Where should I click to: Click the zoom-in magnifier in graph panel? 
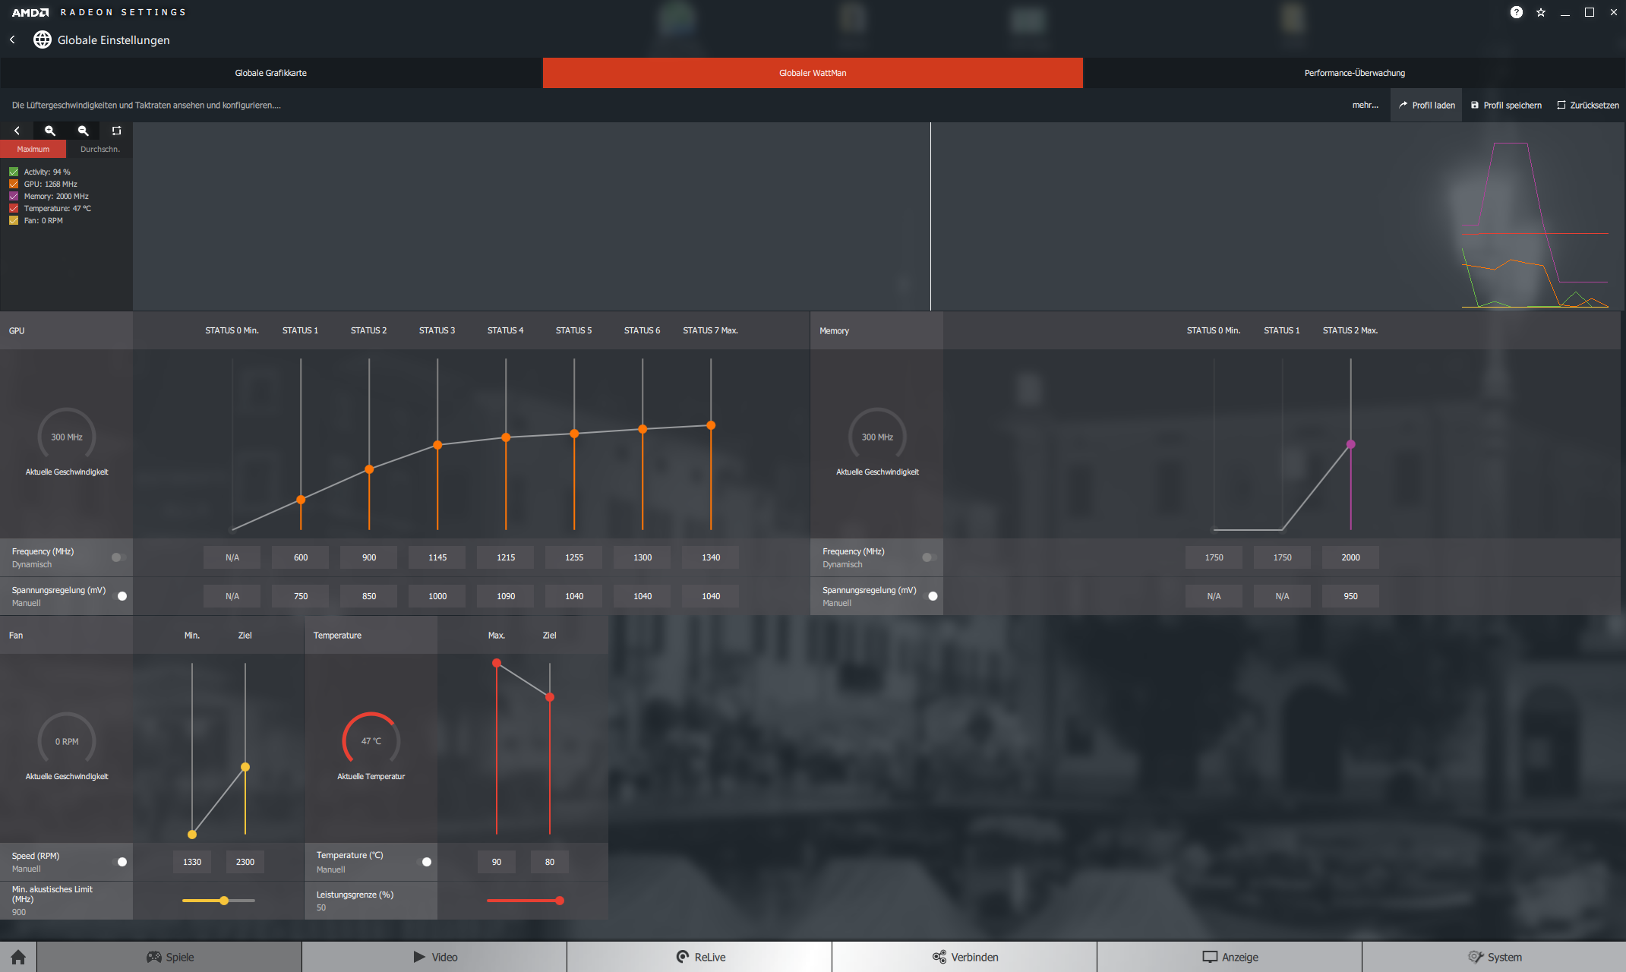(50, 131)
